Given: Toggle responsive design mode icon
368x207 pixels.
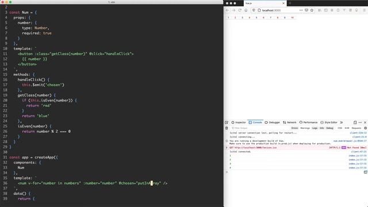Looking at the screenshot, I should click(355, 122).
